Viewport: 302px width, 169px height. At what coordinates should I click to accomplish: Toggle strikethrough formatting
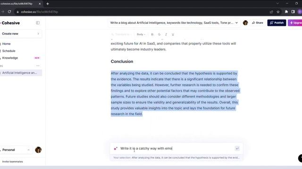(x=159, y=34)
